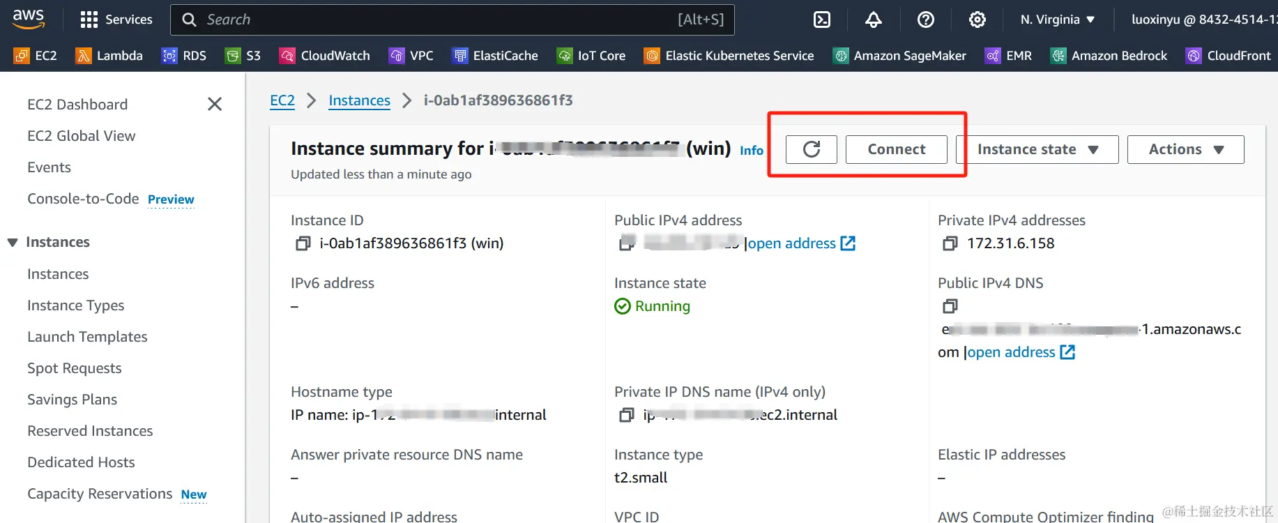The height and width of the screenshot is (523, 1278).
Task: Open the Services grid menu
Action: pyautogui.click(x=116, y=20)
